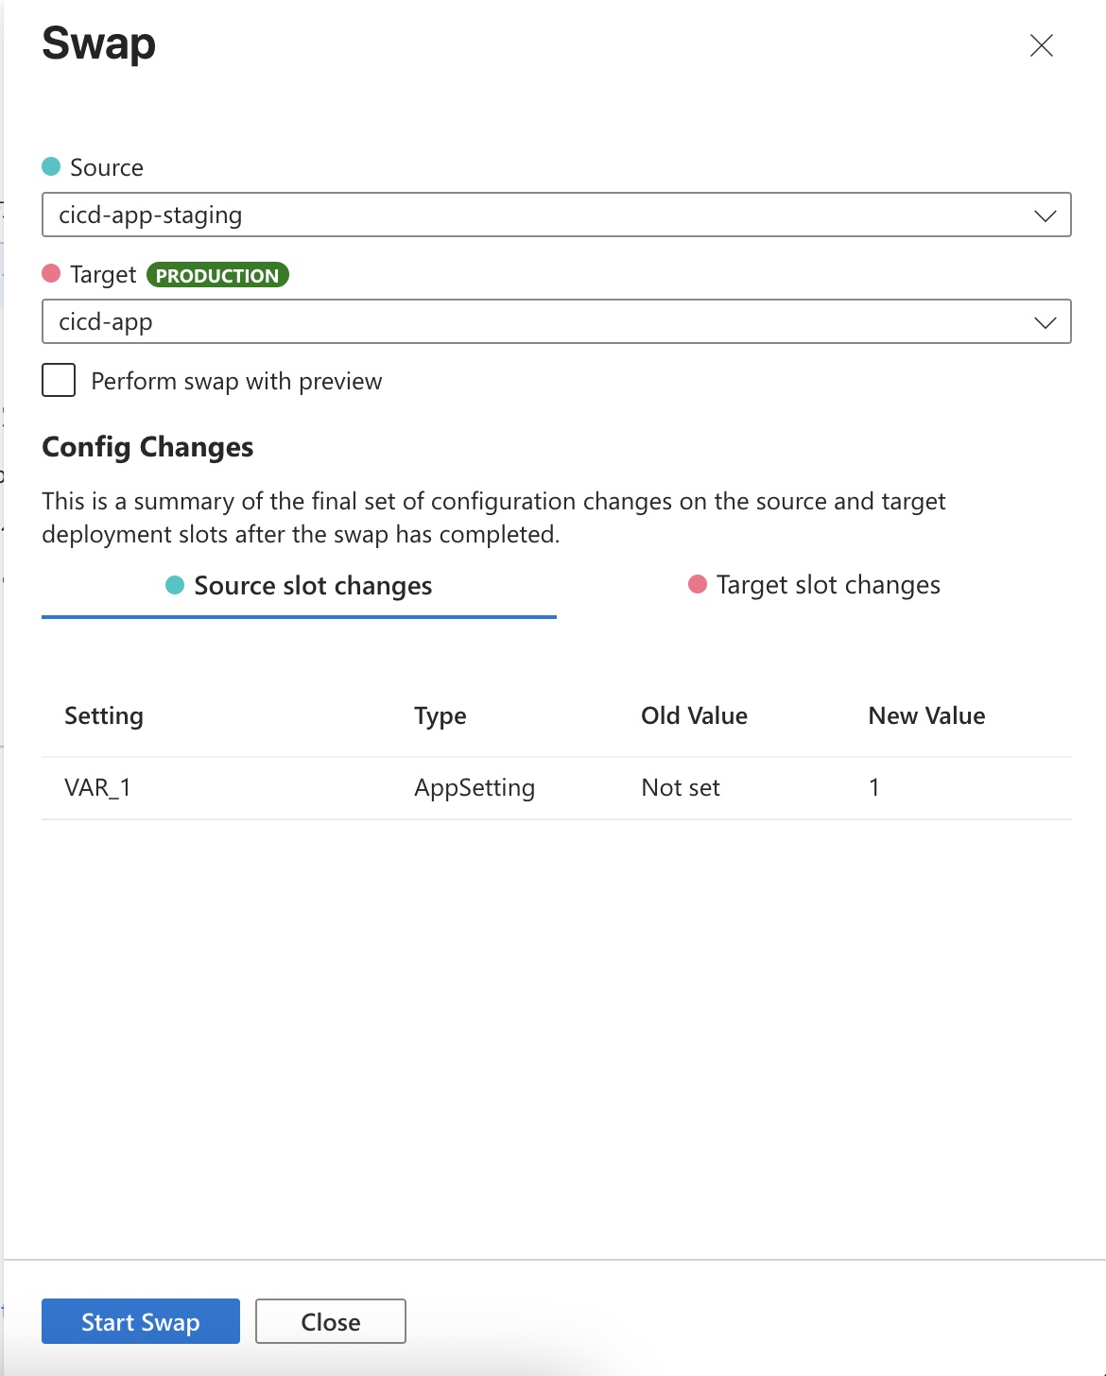Click the New Value column header
1106x1376 pixels.
click(926, 716)
